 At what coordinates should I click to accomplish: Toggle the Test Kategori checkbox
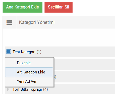tap(9, 52)
